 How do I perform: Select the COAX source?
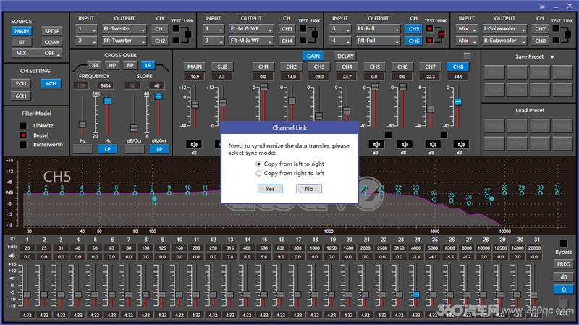click(x=51, y=43)
